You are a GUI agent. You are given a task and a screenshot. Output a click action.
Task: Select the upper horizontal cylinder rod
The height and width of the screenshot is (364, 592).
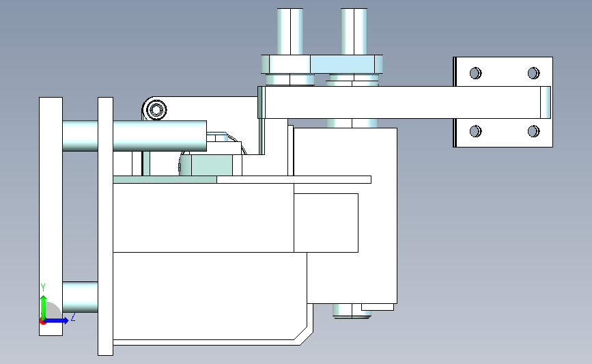pos(160,136)
